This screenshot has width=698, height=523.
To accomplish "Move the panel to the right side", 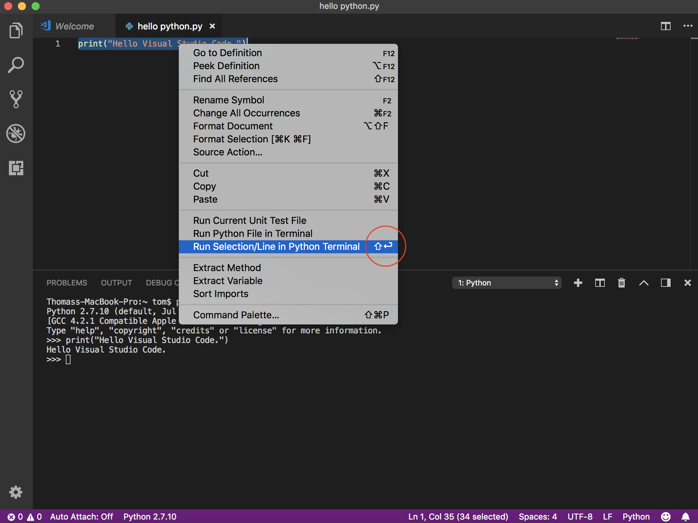I will click(x=666, y=283).
